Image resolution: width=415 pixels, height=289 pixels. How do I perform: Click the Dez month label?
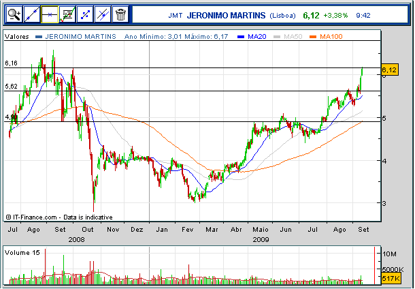click(137, 229)
